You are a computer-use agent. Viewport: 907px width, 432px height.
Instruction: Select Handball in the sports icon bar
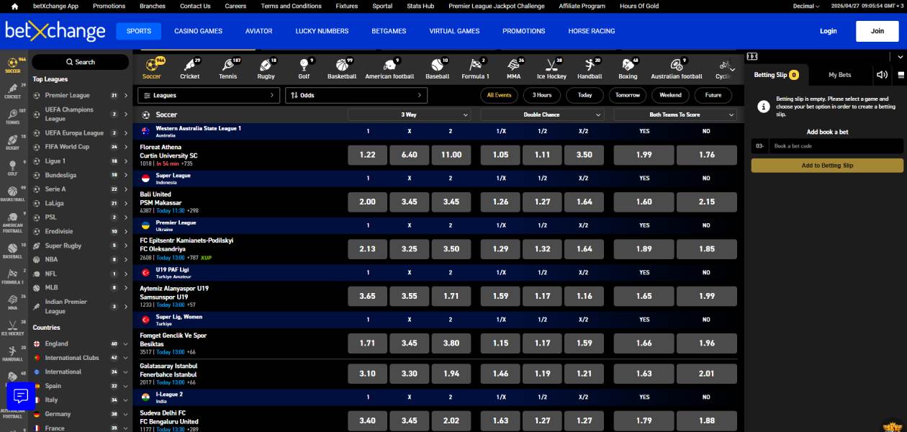pyautogui.click(x=590, y=69)
